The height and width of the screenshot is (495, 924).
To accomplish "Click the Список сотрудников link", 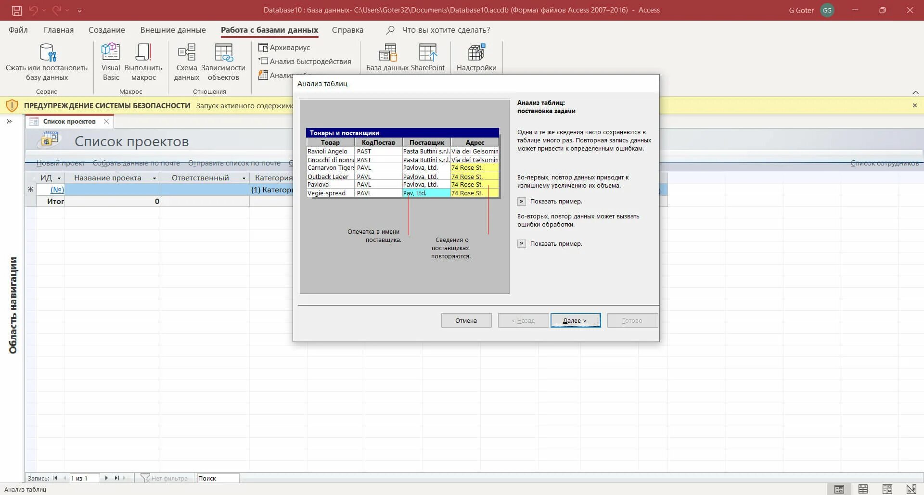I will pyautogui.click(x=885, y=163).
